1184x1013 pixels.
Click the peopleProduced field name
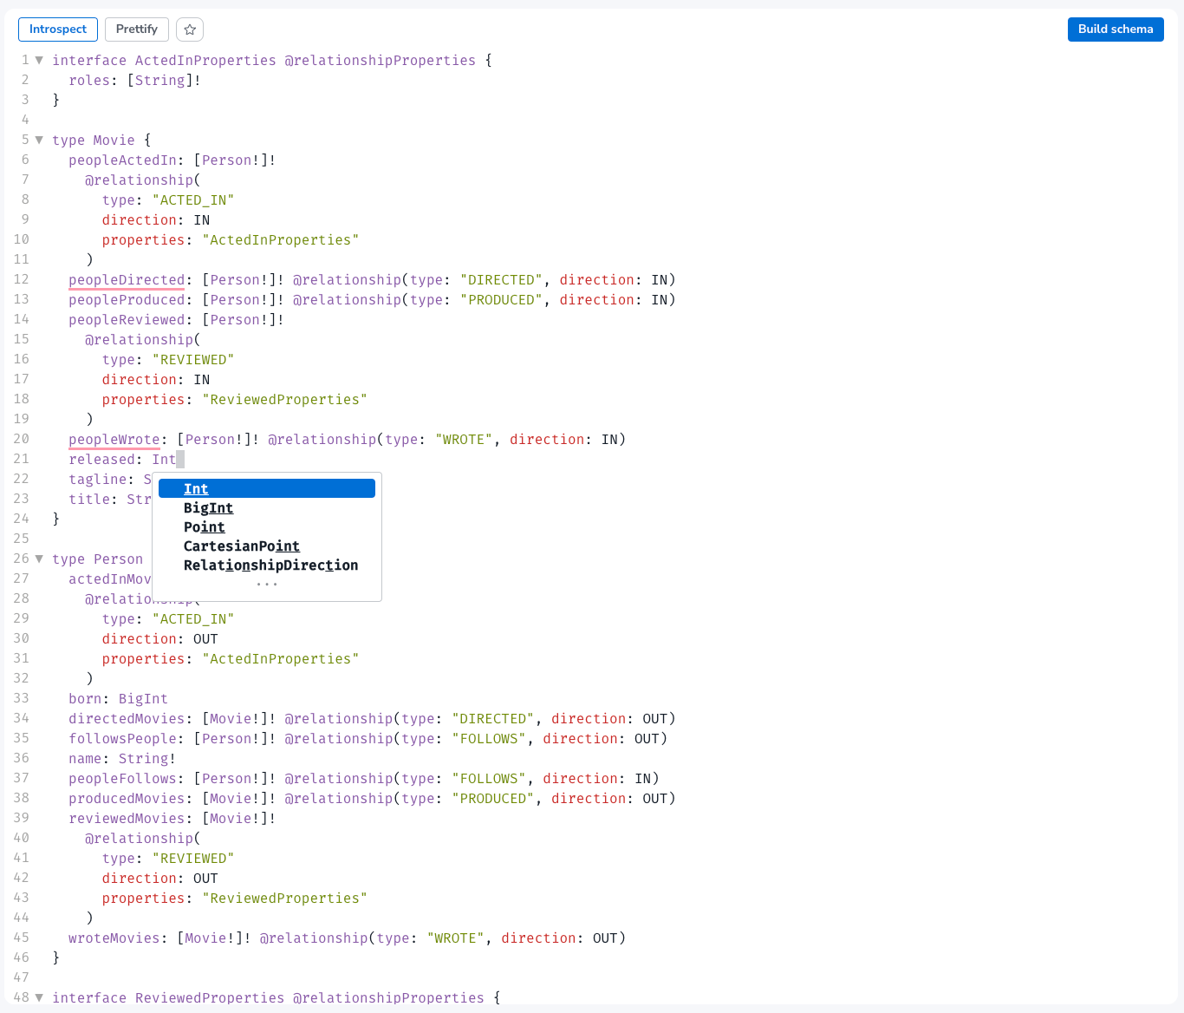click(127, 300)
